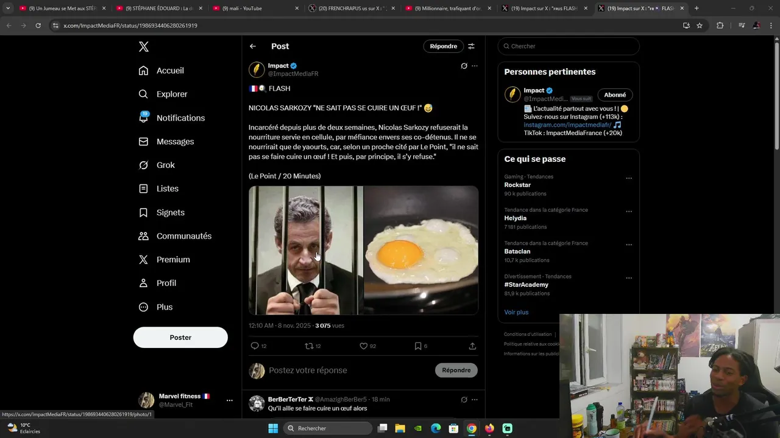Click the Signets bookmark icon
780x438 pixels.
pyautogui.click(x=143, y=212)
